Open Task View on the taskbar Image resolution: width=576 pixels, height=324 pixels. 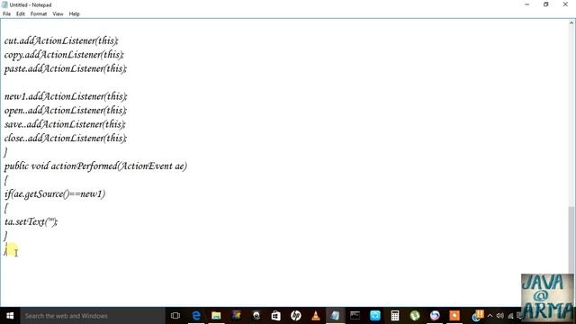(x=175, y=316)
